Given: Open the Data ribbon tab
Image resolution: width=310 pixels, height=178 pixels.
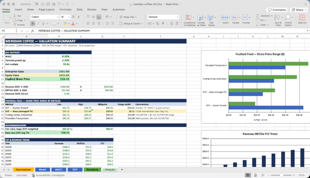Looking at the screenshot, I should (79, 9).
